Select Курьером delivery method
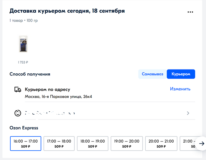The width and height of the screenshot is (206, 160). pyautogui.click(x=181, y=74)
